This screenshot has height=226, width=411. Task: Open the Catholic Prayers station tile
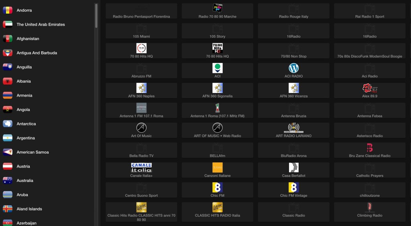(370, 170)
